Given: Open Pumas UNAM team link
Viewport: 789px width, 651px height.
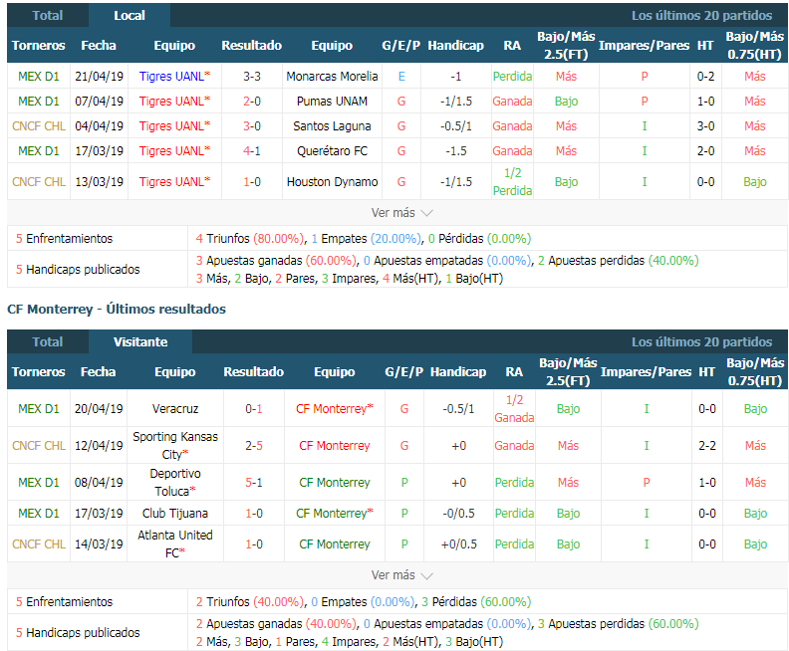Looking at the screenshot, I should pos(332,102).
